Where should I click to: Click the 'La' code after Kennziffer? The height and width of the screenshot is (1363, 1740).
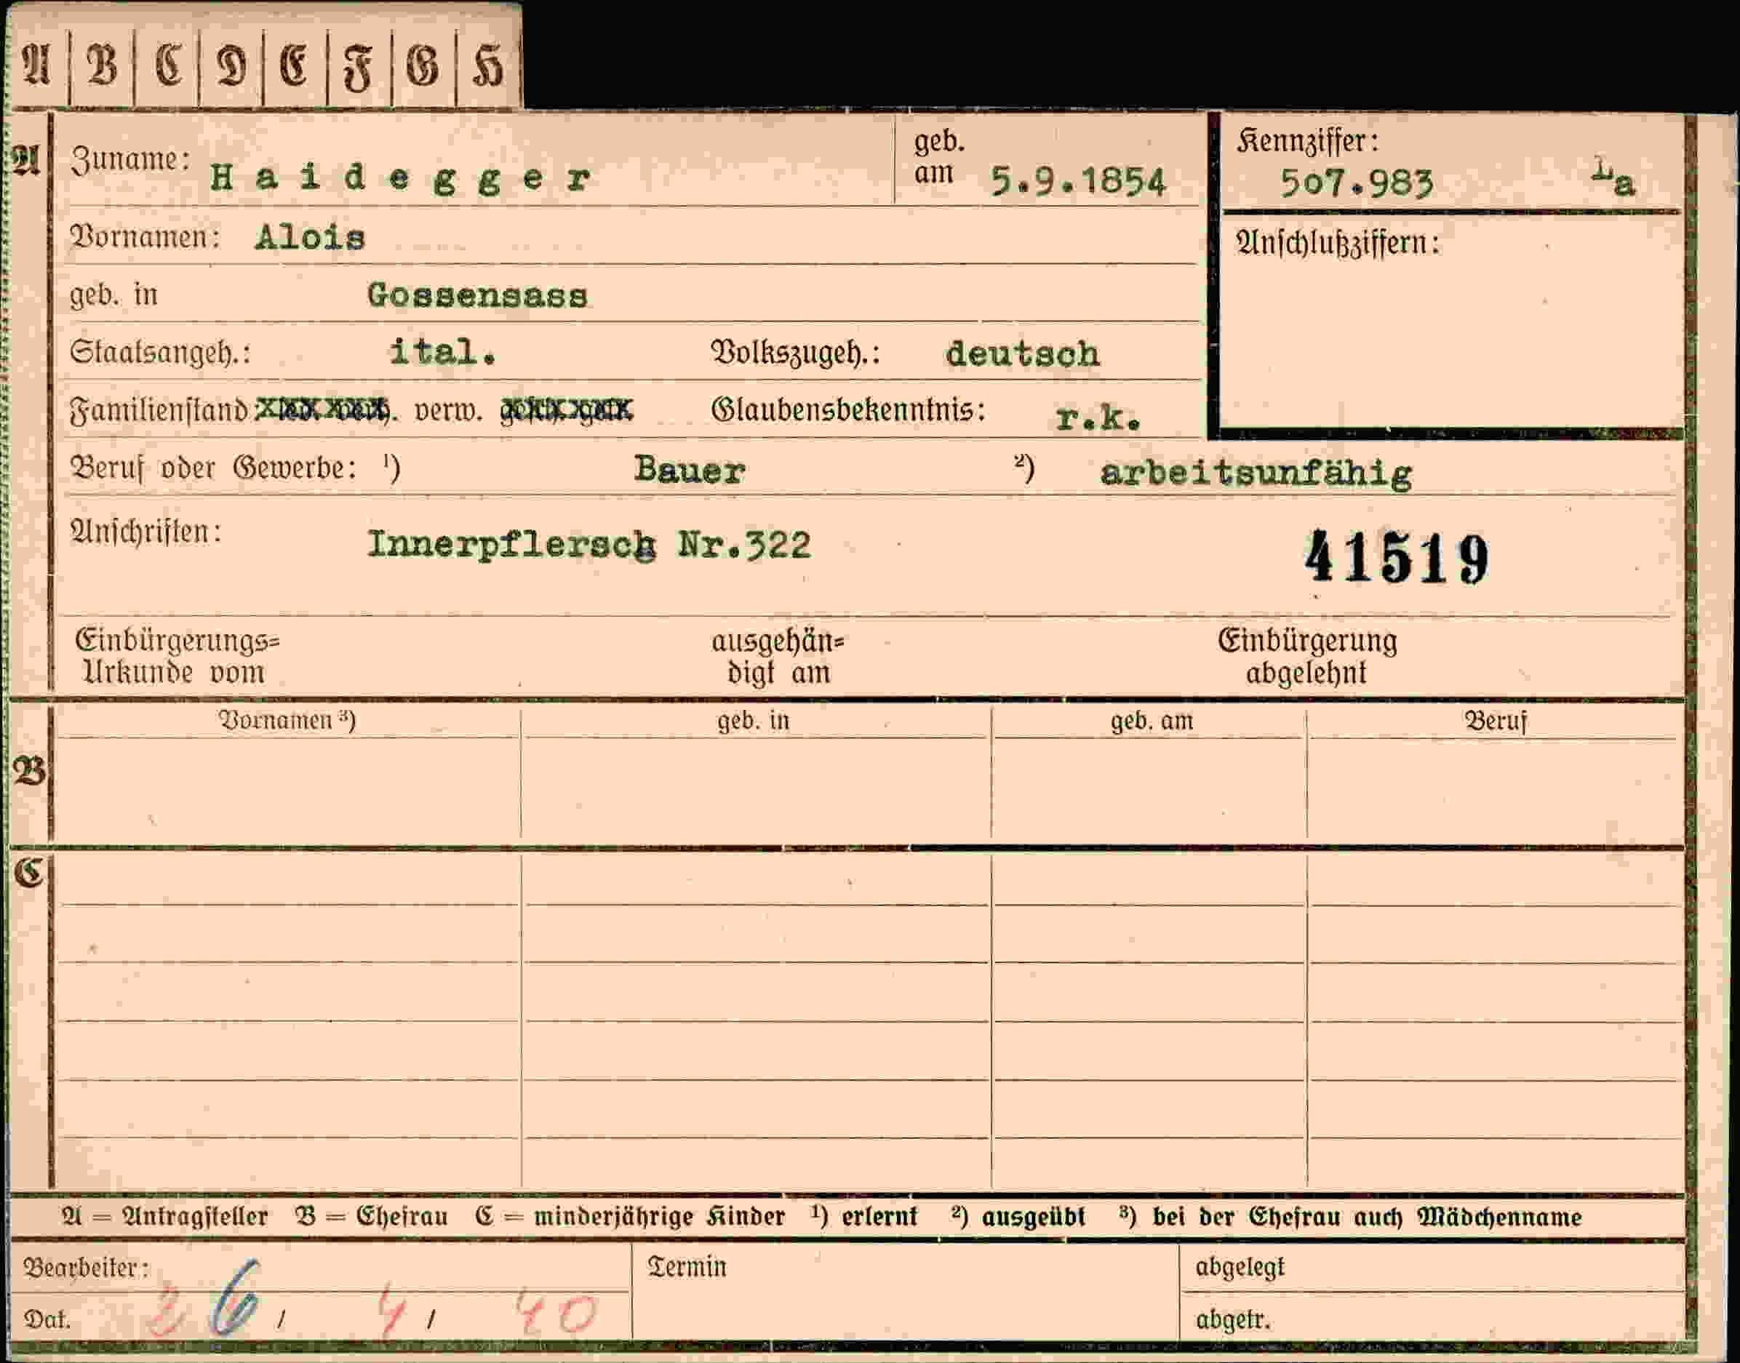1614,180
